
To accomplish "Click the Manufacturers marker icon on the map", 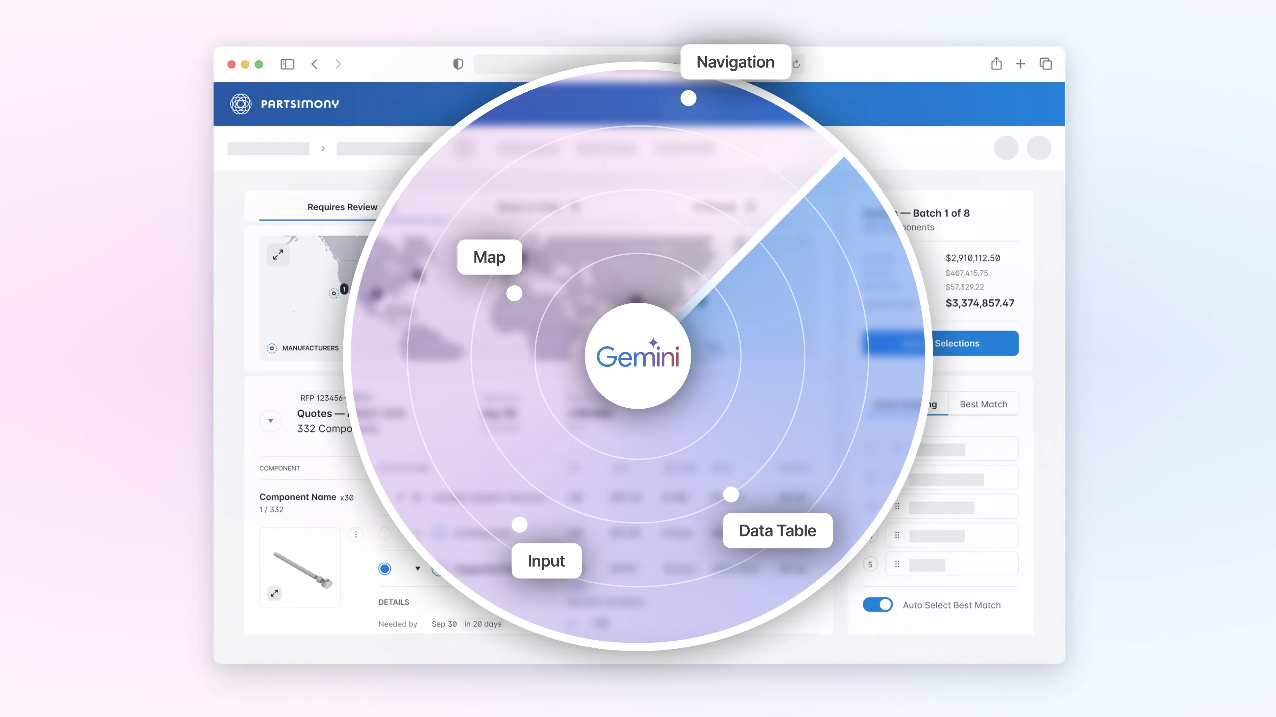I will [271, 348].
